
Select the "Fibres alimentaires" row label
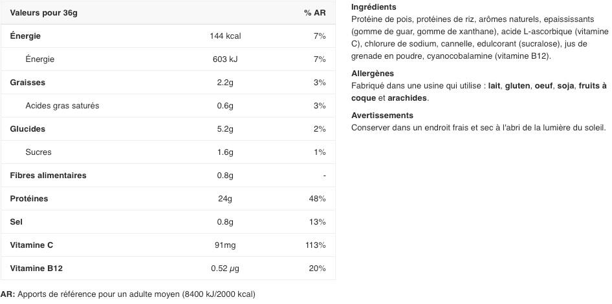[x=48, y=176]
